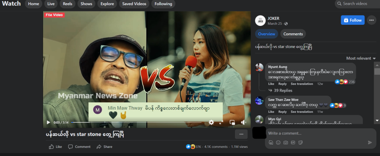Screen dimensions: 380x156
Task: Expand the Most relevant comment sorting
Action: point(361,58)
